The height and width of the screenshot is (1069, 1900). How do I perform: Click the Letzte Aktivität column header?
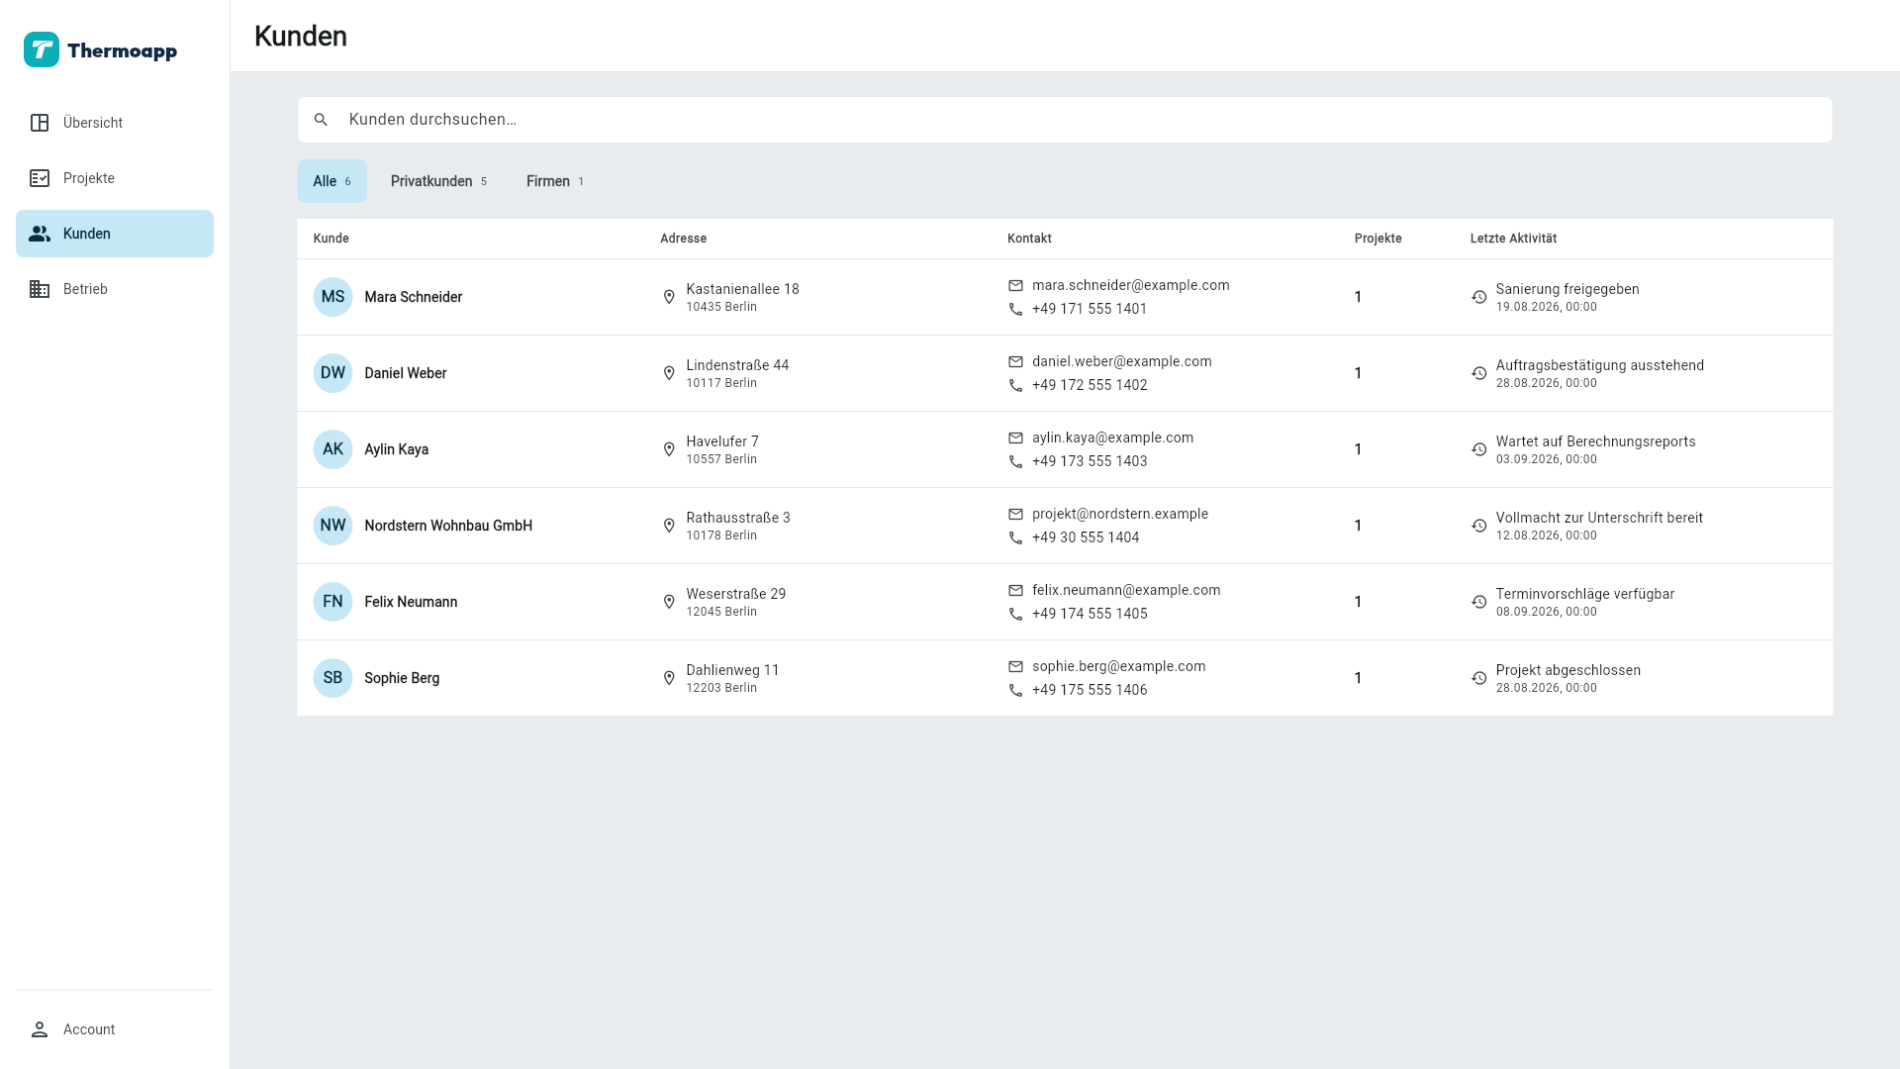[1513, 239]
